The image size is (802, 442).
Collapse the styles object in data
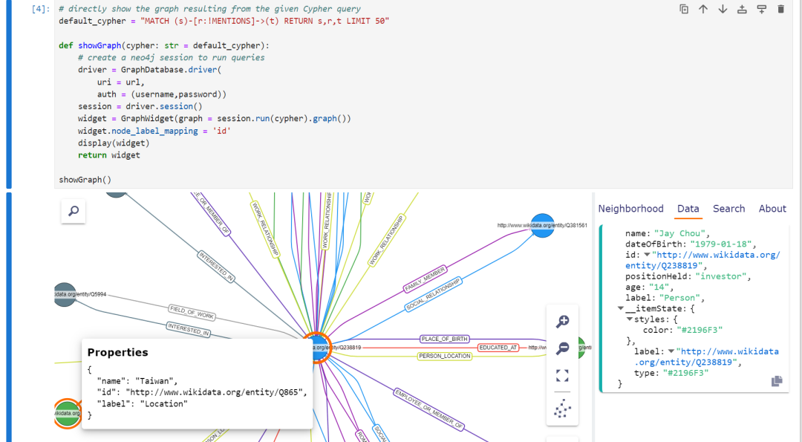pyautogui.click(x=629, y=319)
